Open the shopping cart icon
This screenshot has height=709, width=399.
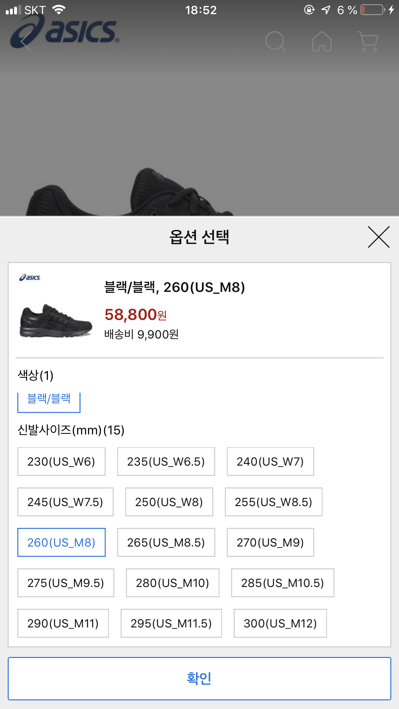click(368, 41)
